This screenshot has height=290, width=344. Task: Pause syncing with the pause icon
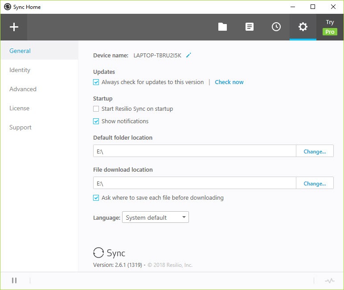click(14, 280)
